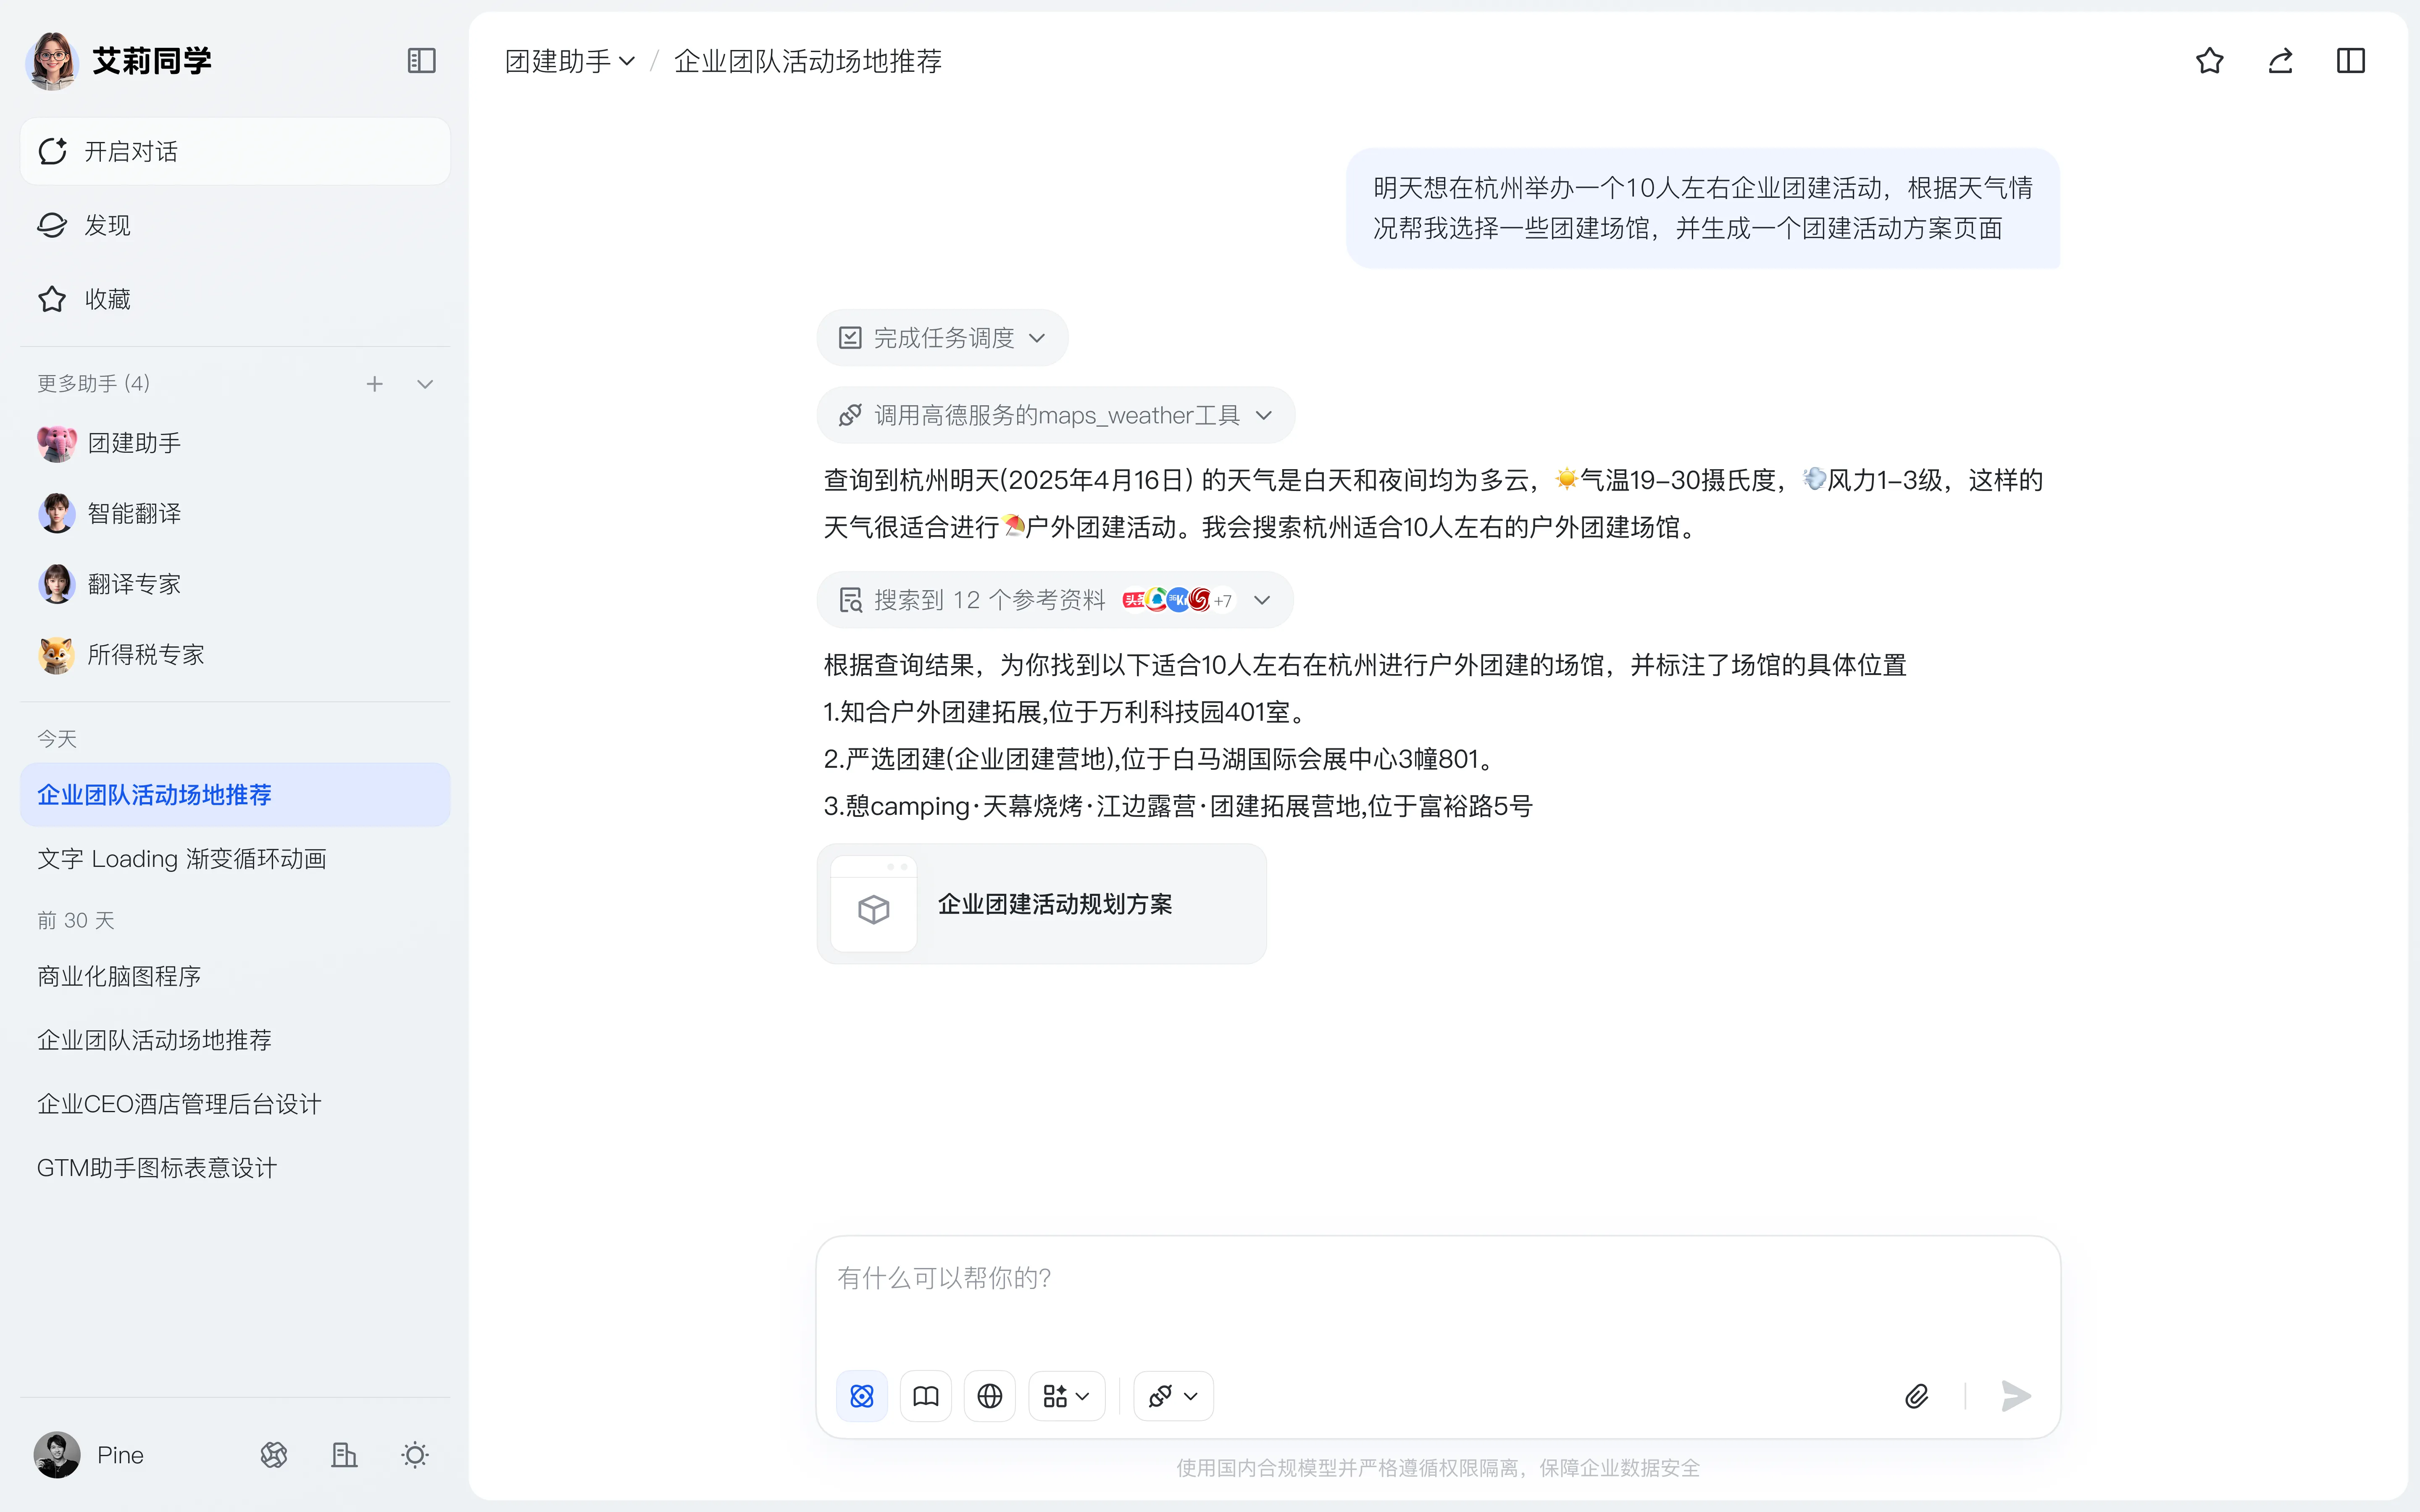Toggle the right side panel icon
This screenshot has height=1512, width=2420.
2351,61
